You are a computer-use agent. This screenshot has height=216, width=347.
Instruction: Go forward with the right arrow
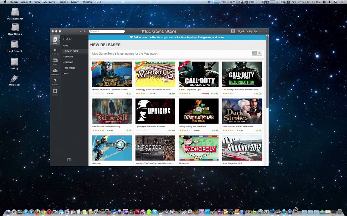(85, 31)
